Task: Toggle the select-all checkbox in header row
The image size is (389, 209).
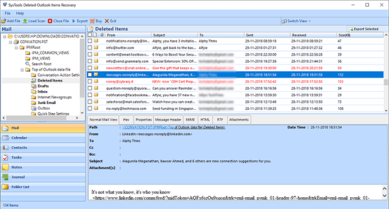Action: [90, 35]
